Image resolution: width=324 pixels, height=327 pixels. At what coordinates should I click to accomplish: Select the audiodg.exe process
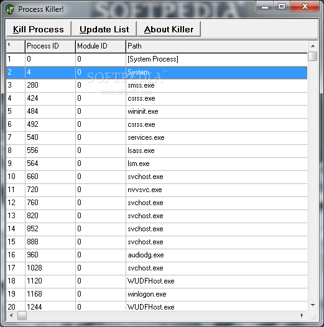[157, 255]
